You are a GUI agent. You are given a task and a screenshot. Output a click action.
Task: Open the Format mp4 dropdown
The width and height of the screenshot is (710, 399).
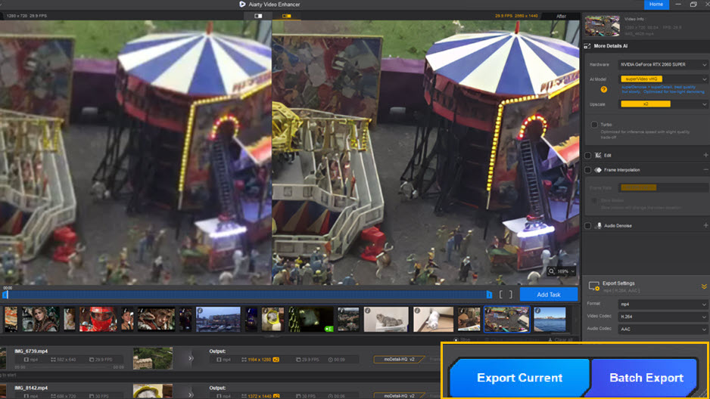pos(663,304)
